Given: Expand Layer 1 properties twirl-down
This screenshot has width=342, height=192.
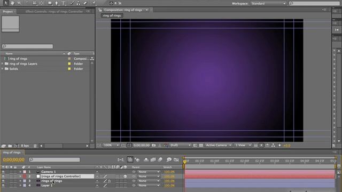Looking at the screenshot, I should click(20, 186).
